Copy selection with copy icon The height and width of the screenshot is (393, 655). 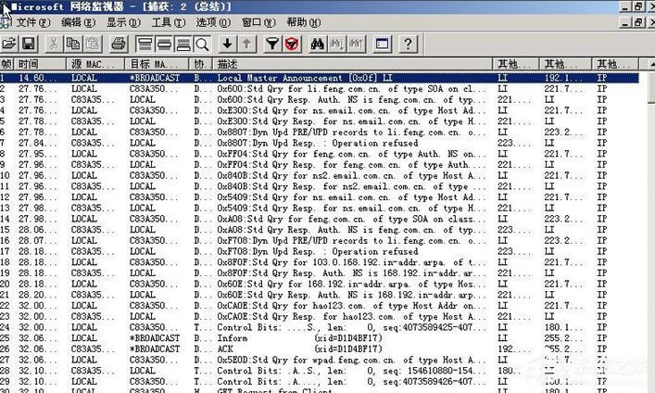[x=73, y=44]
